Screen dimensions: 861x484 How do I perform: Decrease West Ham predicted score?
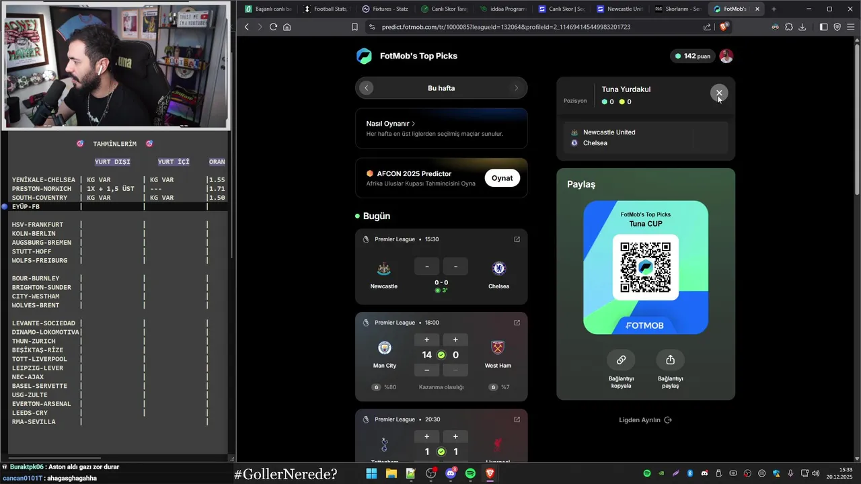point(455,370)
